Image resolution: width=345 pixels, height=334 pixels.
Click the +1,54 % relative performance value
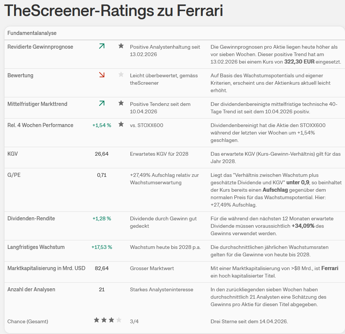102,125
